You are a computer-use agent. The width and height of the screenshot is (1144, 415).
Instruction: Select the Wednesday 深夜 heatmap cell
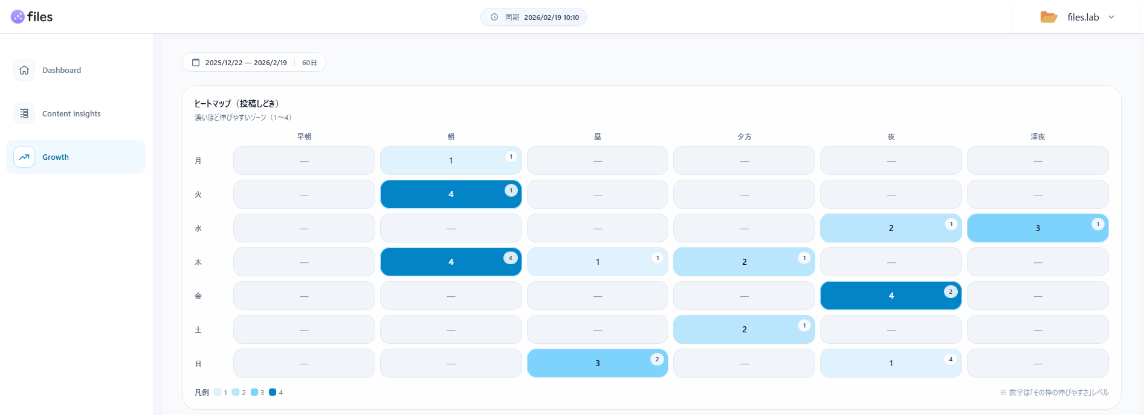(x=1037, y=228)
